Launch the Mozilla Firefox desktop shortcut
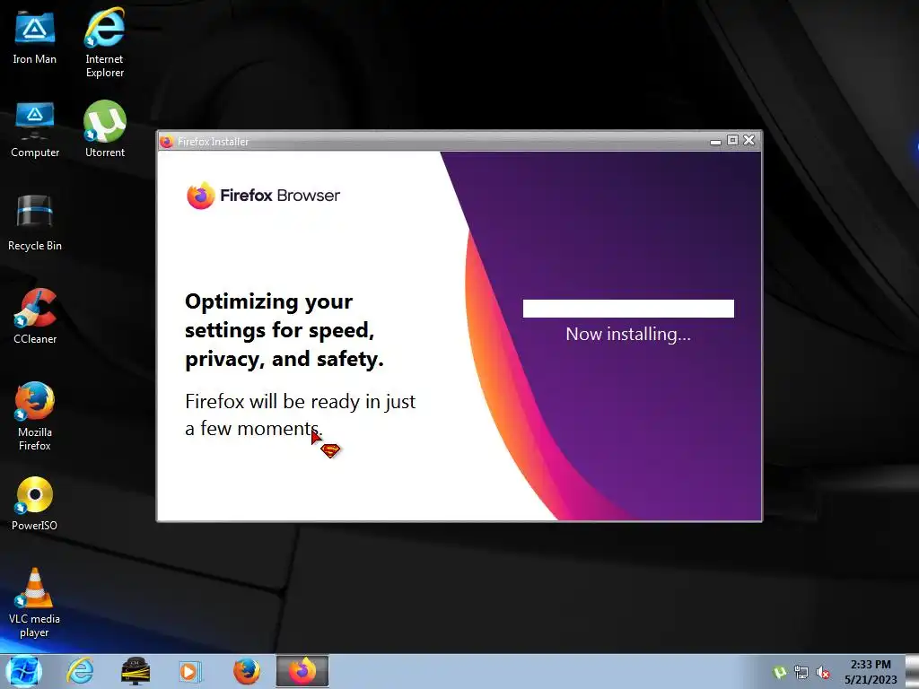This screenshot has width=919, height=689. coord(35,416)
